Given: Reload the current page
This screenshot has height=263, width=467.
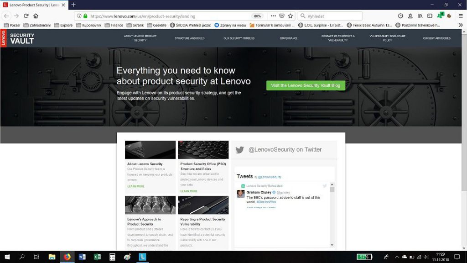Looking at the screenshot, I should (26, 16).
